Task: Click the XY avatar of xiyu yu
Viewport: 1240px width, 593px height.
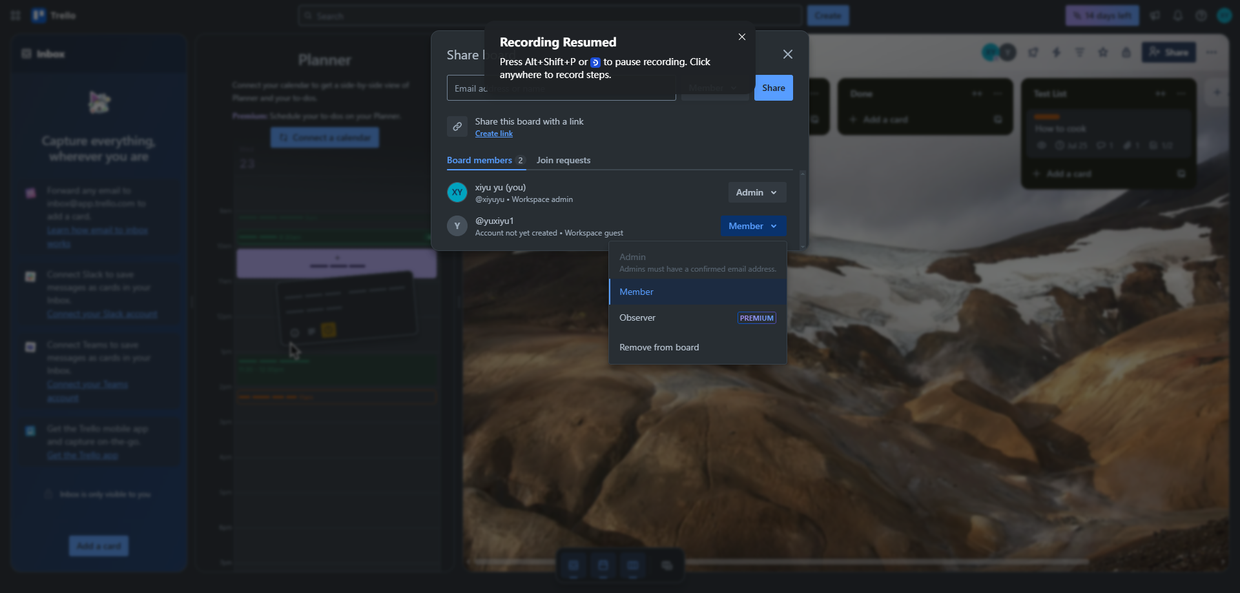Action: (457, 192)
